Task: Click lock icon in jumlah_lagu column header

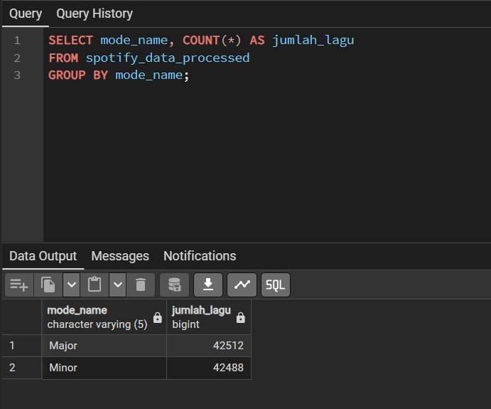Action: click(x=240, y=317)
